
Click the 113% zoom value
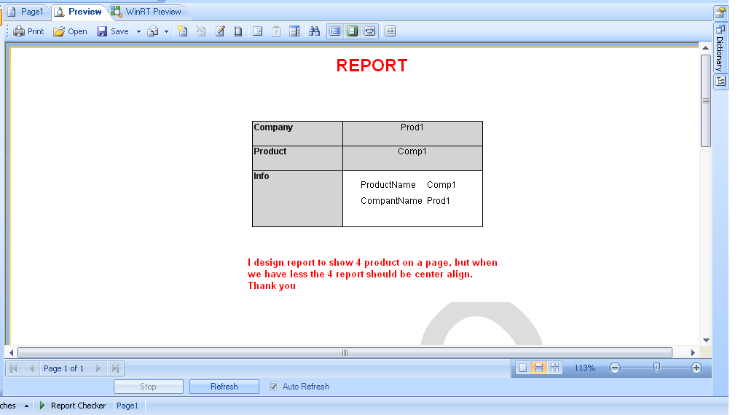585,368
